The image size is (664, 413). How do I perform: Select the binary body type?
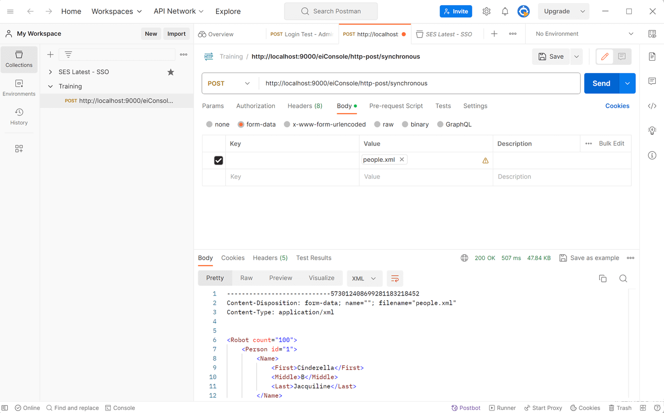coord(405,125)
